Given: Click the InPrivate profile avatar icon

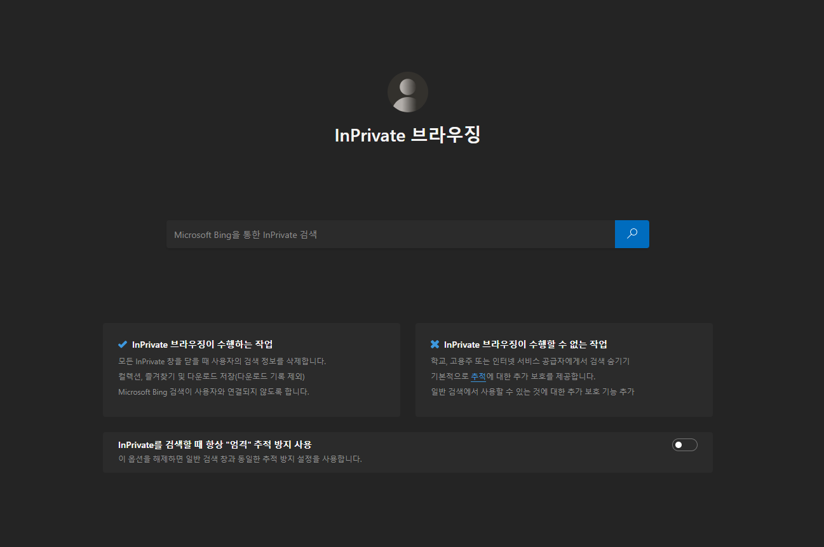Looking at the screenshot, I should [x=408, y=92].
